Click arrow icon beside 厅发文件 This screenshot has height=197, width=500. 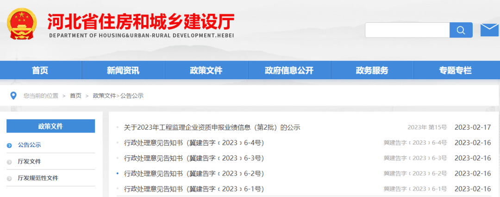tap(9, 162)
